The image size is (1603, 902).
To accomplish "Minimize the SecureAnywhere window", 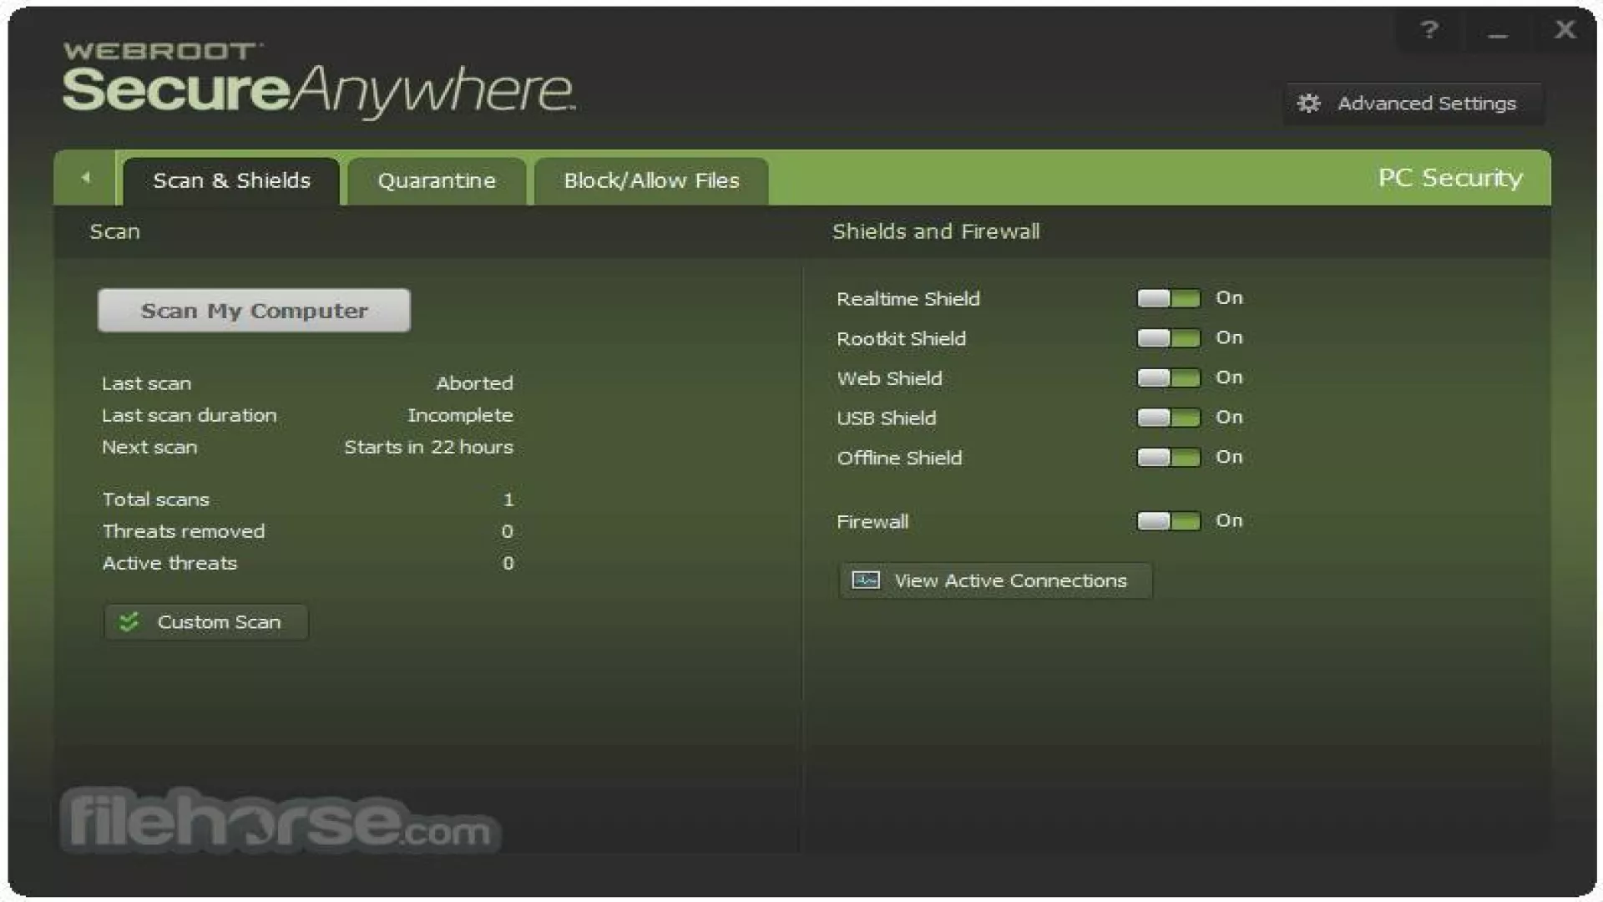I will [x=1498, y=33].
